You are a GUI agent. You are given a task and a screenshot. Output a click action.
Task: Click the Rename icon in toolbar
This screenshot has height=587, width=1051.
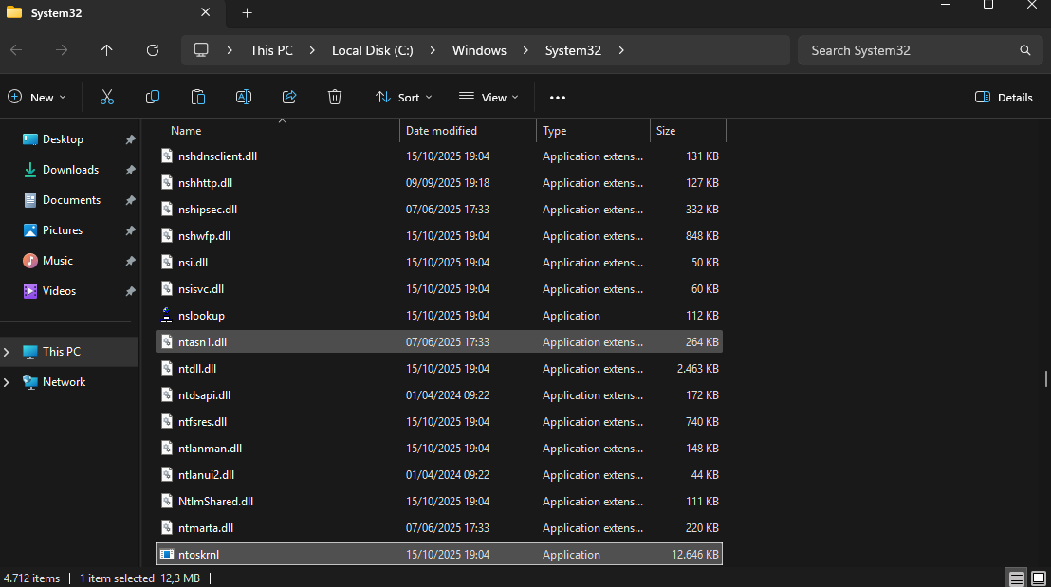244,97
